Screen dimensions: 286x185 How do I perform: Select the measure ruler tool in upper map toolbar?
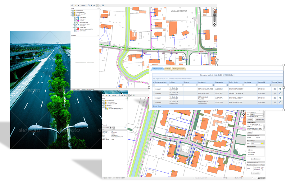75,6
